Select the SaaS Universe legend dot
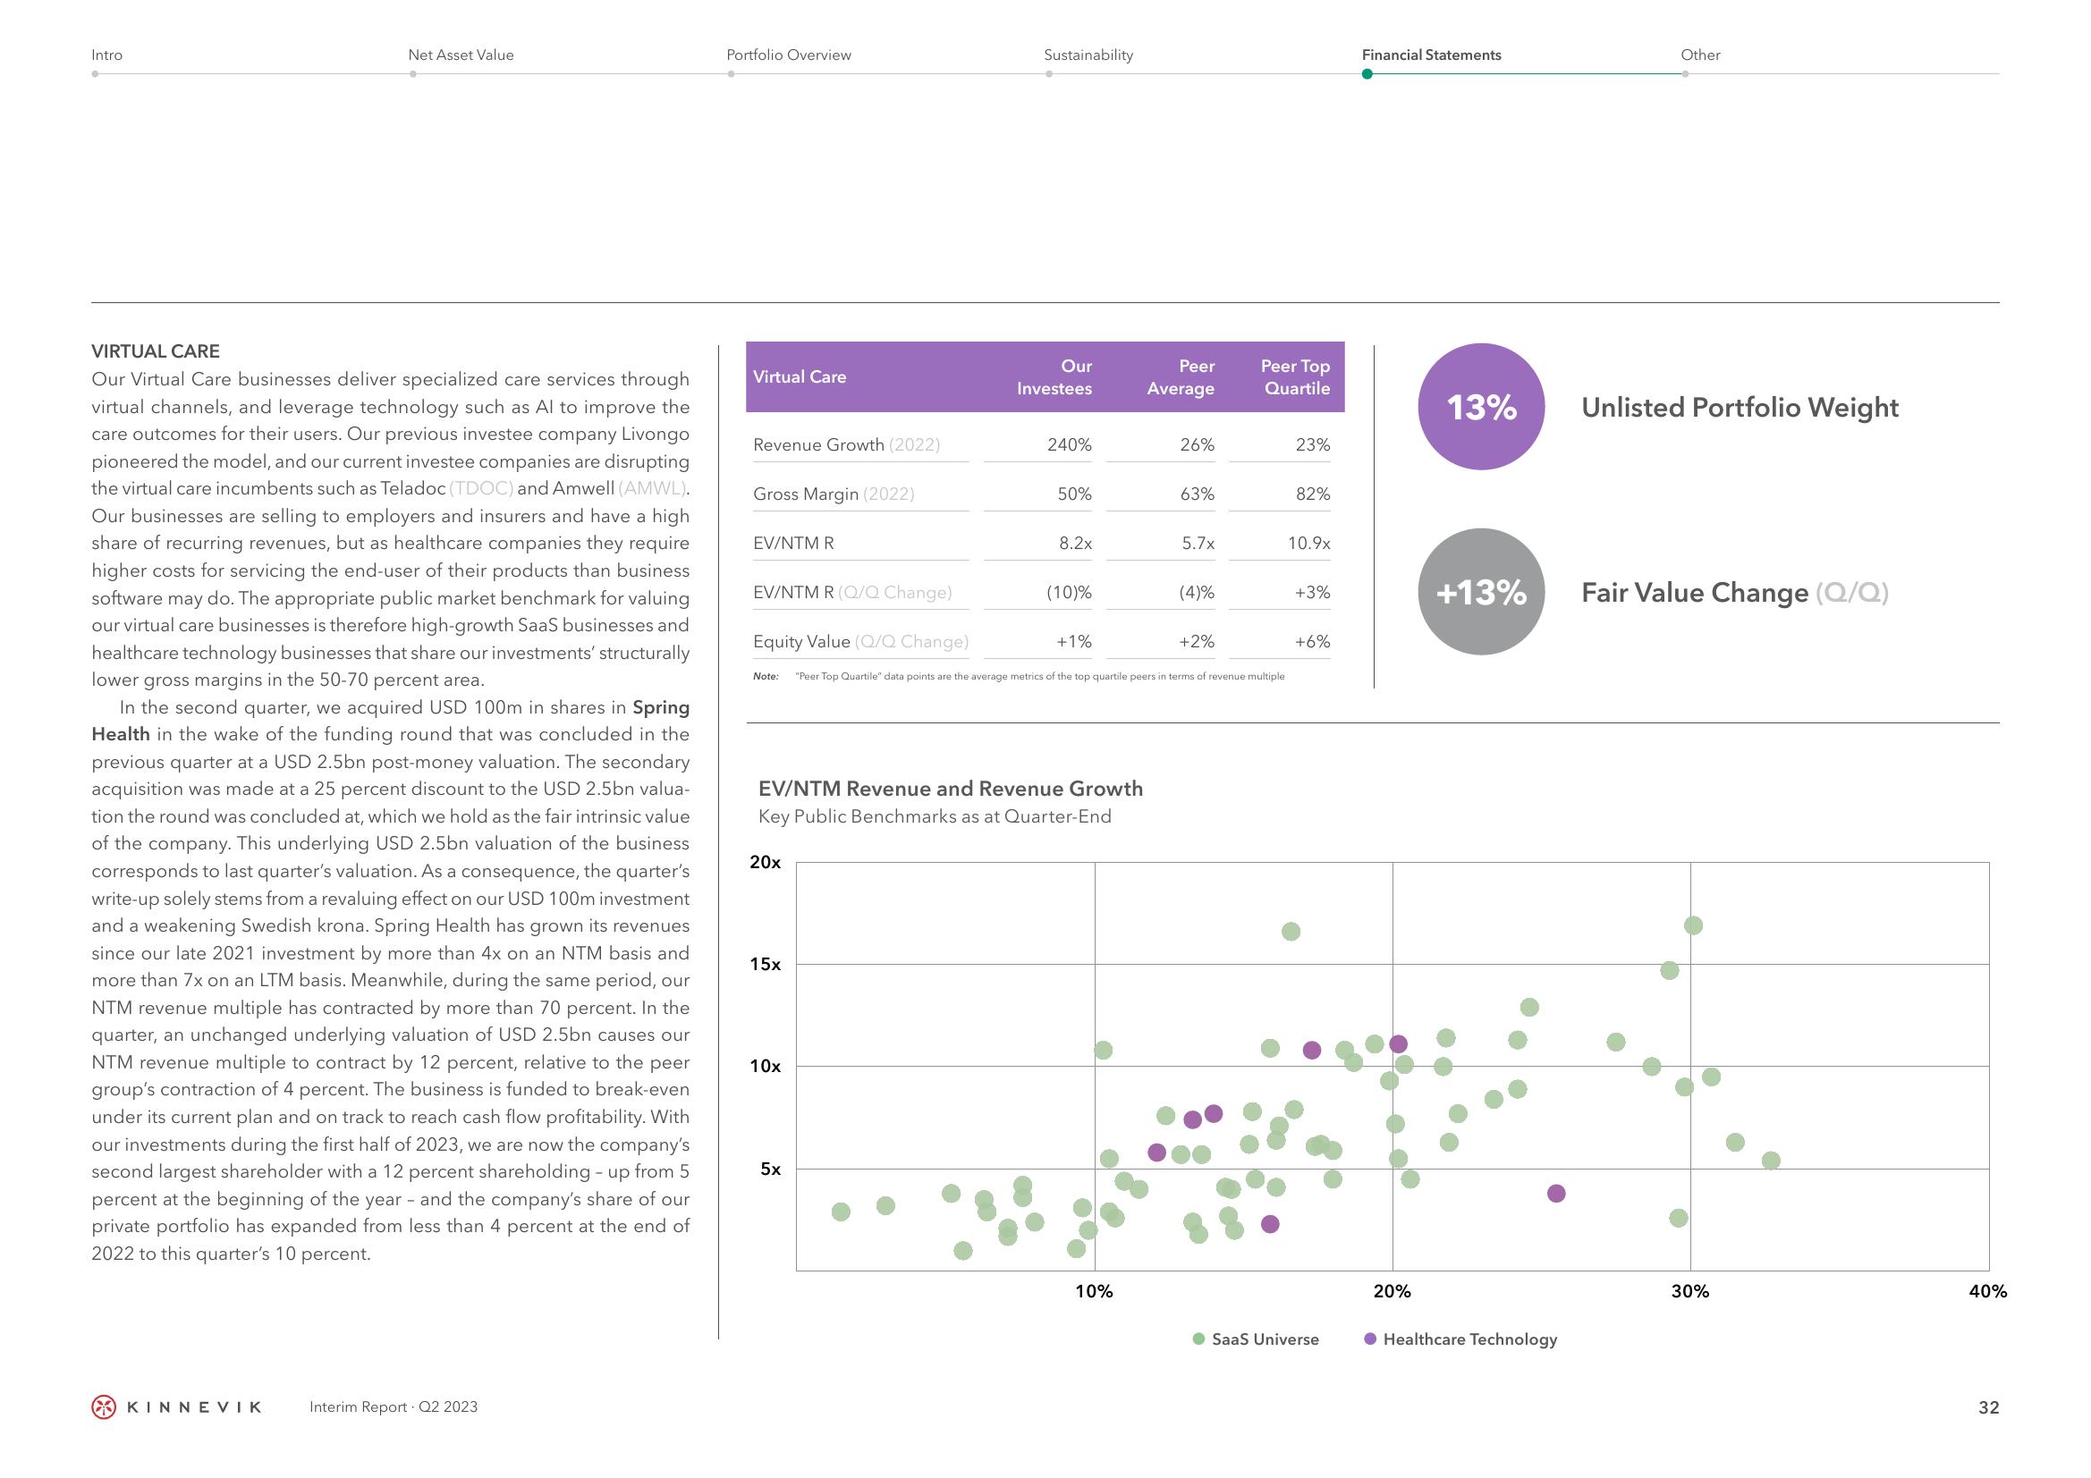2091x1478 pixels. pos(1199,1339)
